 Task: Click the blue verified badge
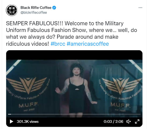click(54, 8)
